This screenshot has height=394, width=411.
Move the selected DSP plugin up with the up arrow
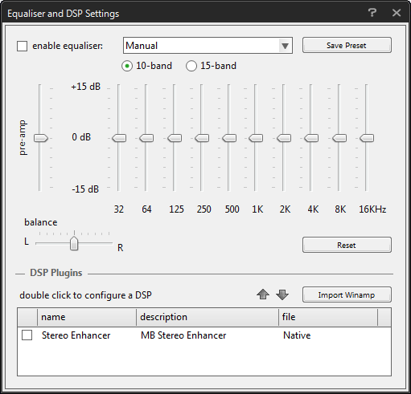coord(263,294)
